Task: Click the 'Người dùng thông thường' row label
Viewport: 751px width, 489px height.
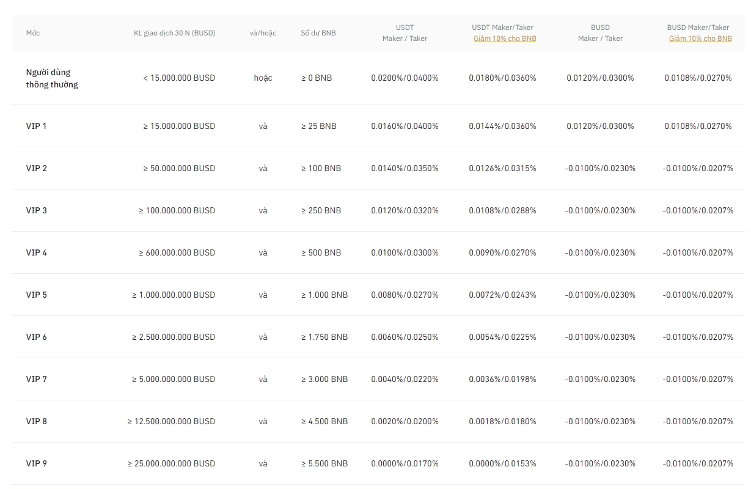Action: point(52,78)
